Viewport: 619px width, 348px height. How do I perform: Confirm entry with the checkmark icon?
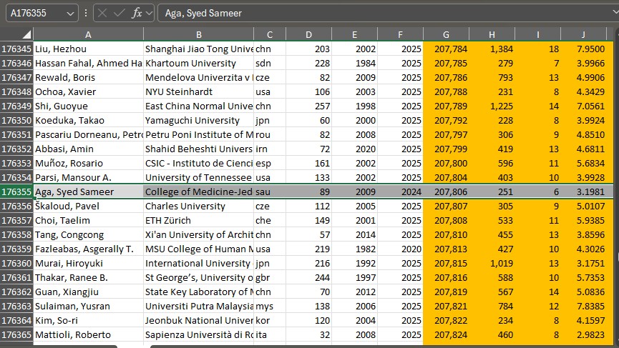119,13
